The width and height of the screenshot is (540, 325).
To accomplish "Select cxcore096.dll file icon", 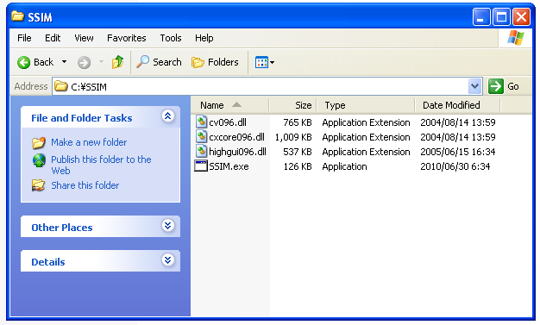I will (x=202, y=137).
